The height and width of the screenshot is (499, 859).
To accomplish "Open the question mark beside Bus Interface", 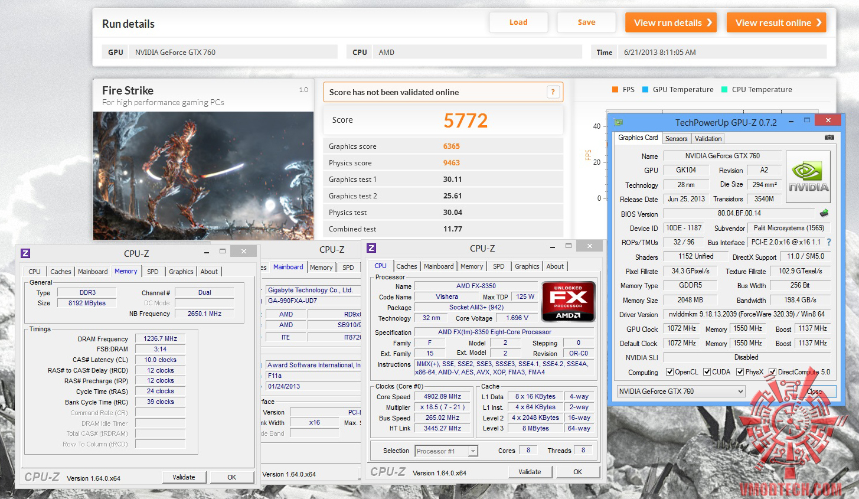I will (x=829, y=242).
